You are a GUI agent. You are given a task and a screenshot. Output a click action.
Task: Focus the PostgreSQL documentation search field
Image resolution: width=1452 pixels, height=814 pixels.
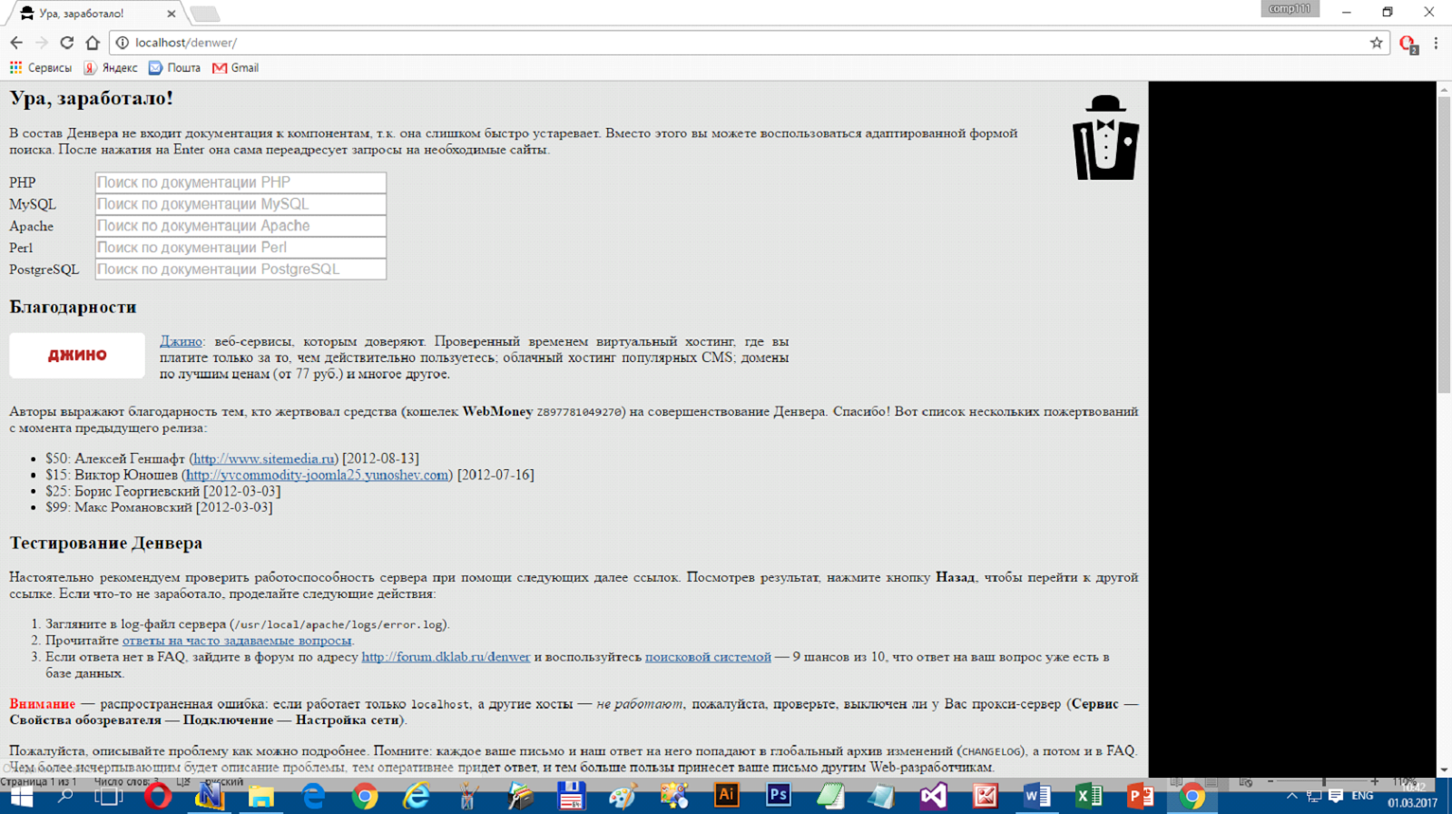[x=240, y=270]
